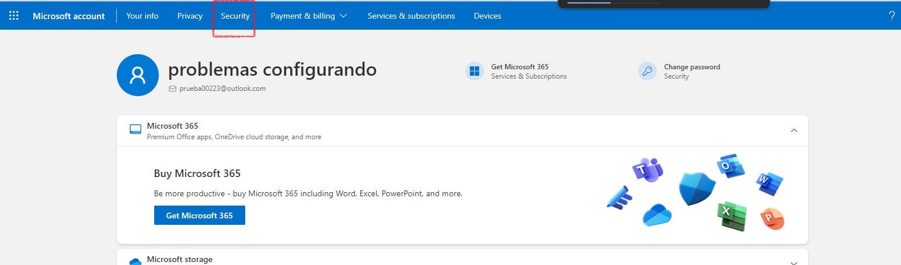This screenshot has height=265, width=901.
Task: Click the Buy Microsoft 365 heading
Action: pyautogui.click(x=197, y=173)
